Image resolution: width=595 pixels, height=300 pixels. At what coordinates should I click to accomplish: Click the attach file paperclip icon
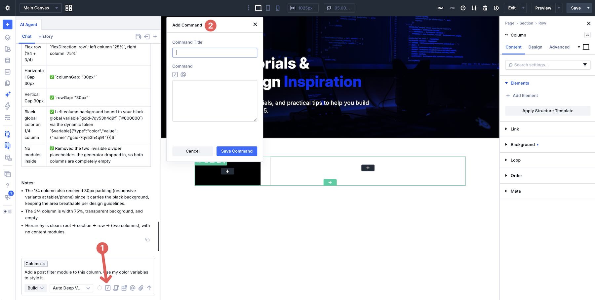(141, 288)
